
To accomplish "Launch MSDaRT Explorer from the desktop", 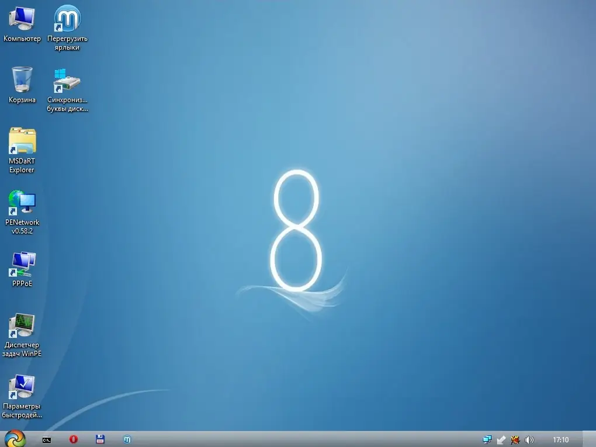I will coord(22,143).
